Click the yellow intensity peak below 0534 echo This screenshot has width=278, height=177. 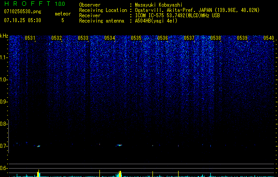click(x=120, y=174)
